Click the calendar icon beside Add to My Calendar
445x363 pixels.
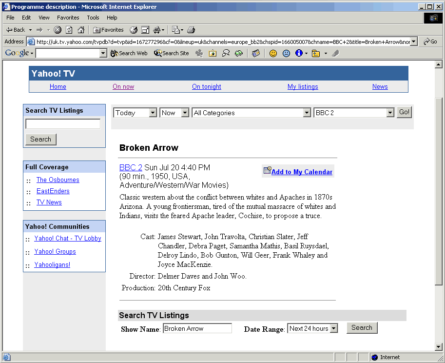pyautogui.click(x=267, y=170)
